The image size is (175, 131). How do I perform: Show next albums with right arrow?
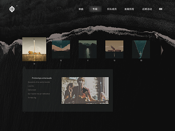(x=162, y=50)
